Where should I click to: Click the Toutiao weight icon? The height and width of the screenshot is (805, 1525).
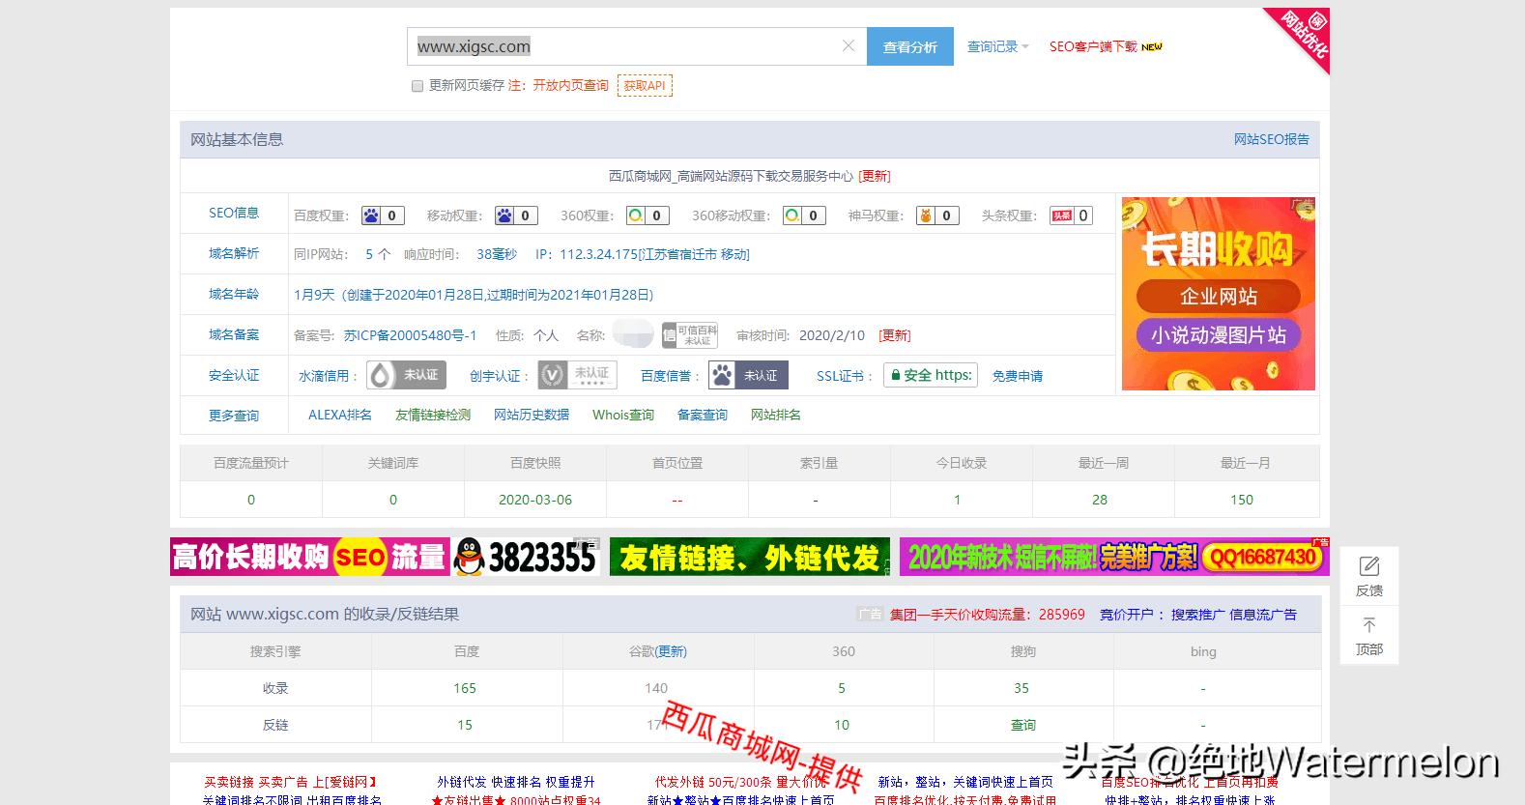pyautogui.click(x=1062, y=216)
